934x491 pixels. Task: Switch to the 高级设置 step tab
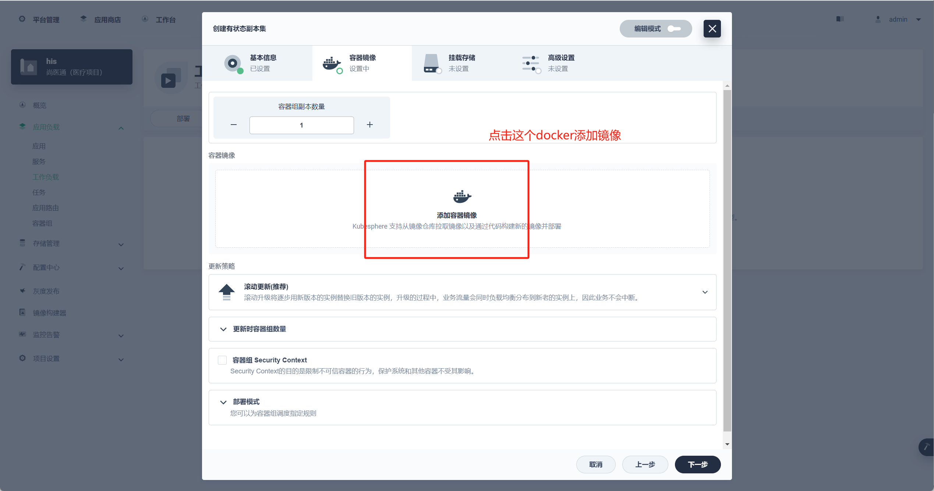[x=561, y=63]
